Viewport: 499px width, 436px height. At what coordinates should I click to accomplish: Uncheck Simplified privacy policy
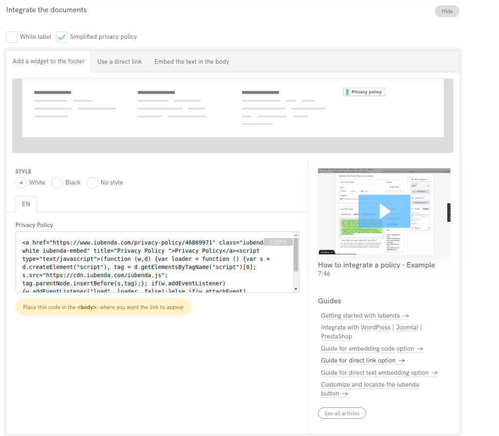62,37
